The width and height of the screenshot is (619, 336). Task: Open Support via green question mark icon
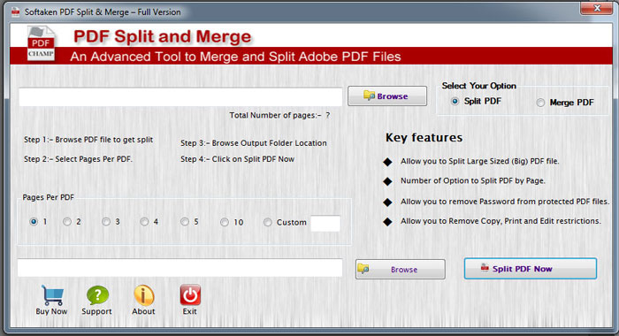97,295
